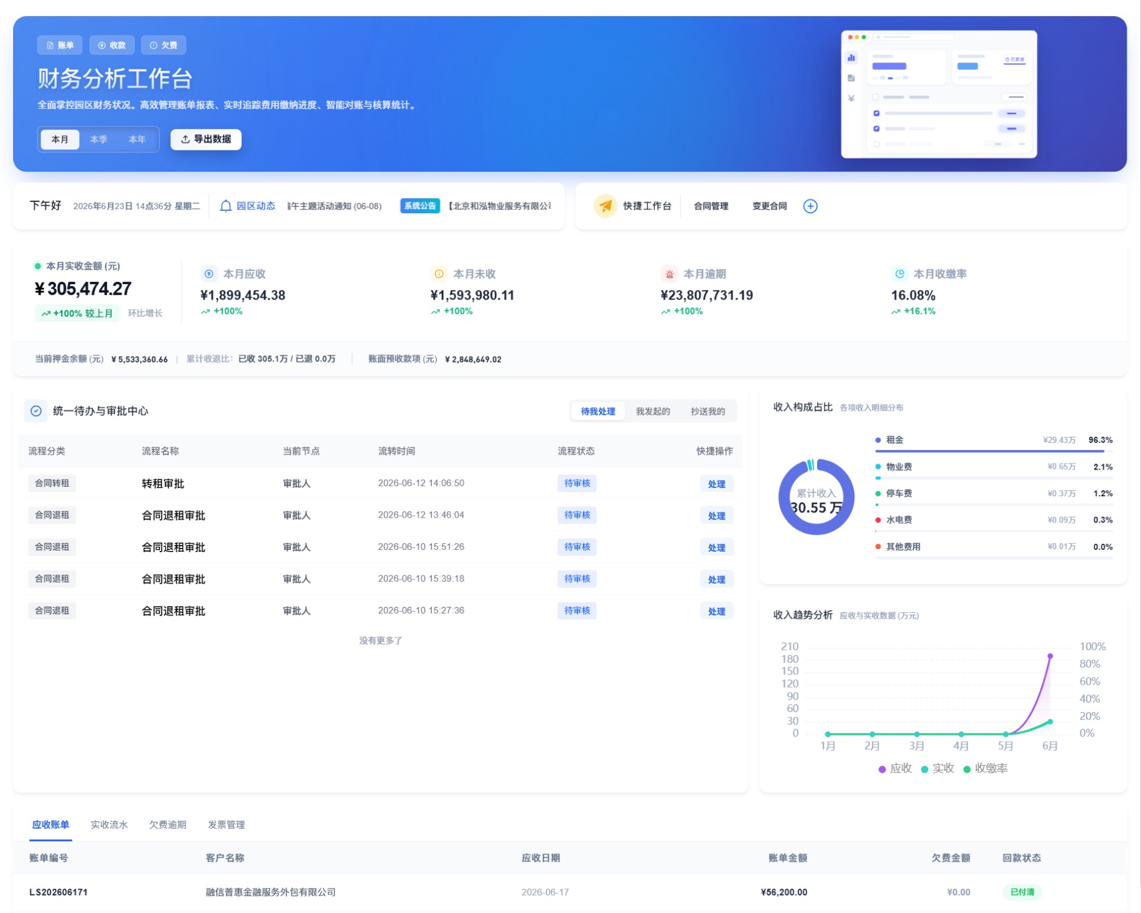Click the 累计收入 donut chart
1141x913 pixels.
[x=817, y=497]
